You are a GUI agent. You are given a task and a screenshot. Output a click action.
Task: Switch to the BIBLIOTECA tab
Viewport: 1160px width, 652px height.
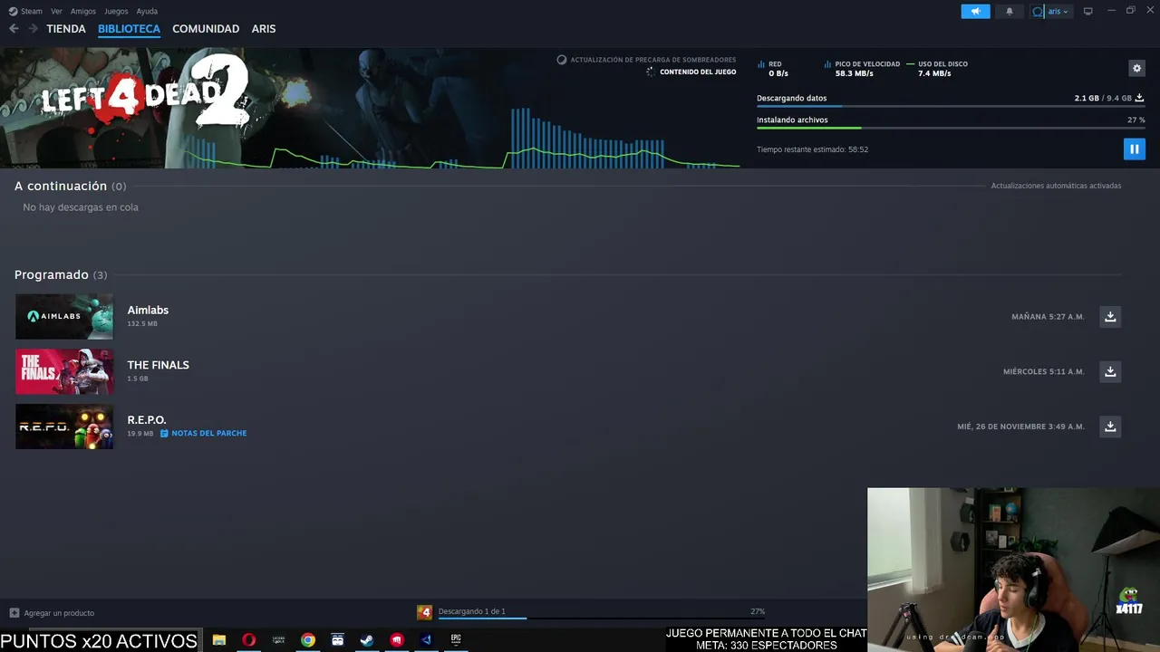[x=129, y=29]
